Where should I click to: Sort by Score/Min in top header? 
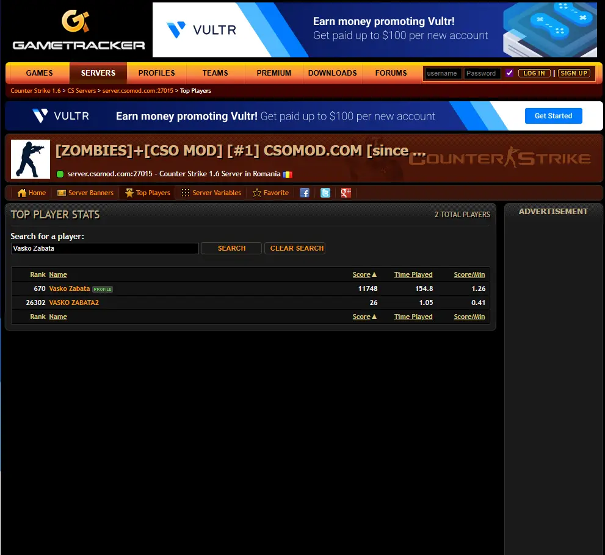[469, 274]
